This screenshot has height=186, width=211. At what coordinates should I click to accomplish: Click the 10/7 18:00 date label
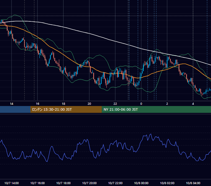pyautogui.click(x=63, y=183)
